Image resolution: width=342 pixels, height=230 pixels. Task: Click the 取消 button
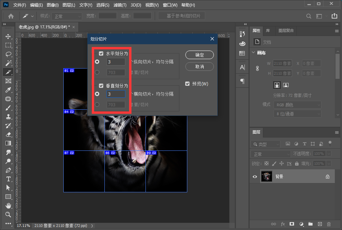pos(200,66)
